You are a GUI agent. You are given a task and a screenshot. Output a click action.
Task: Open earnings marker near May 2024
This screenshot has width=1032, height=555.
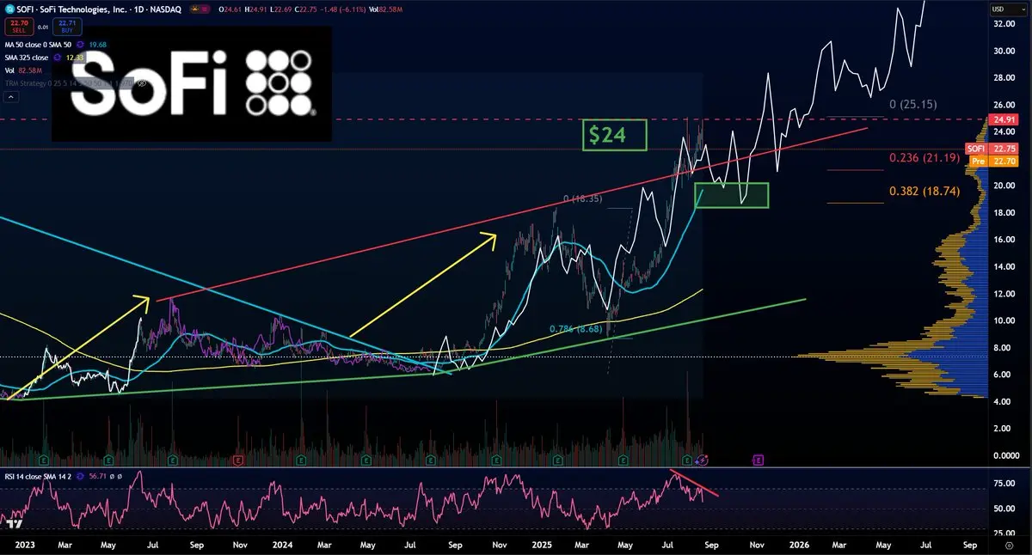pos(365,460)
